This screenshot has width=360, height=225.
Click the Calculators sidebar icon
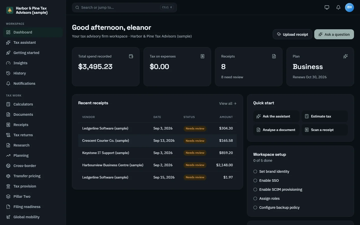8,104
